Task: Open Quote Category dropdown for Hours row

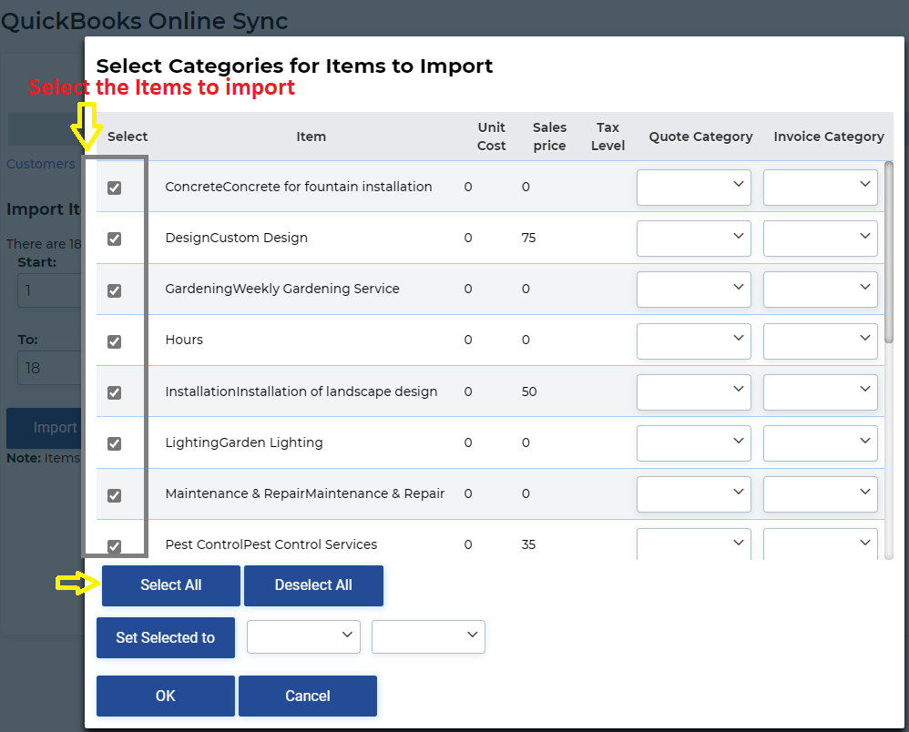Action: [x=693, y=341]
